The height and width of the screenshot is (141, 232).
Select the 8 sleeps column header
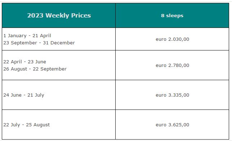(x=172, y=15)
